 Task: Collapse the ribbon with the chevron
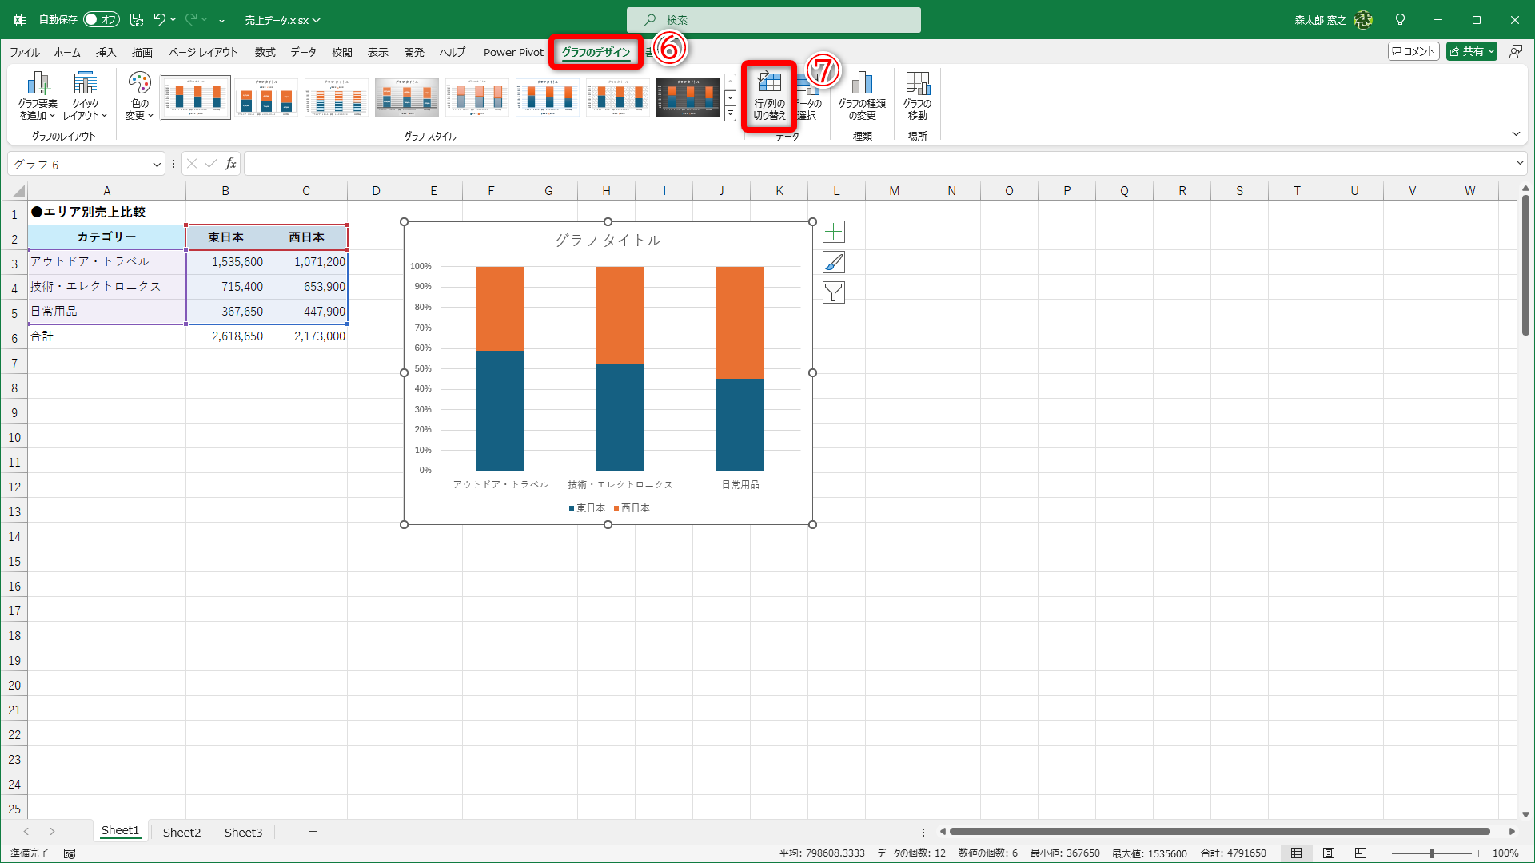coord(1516,134)
